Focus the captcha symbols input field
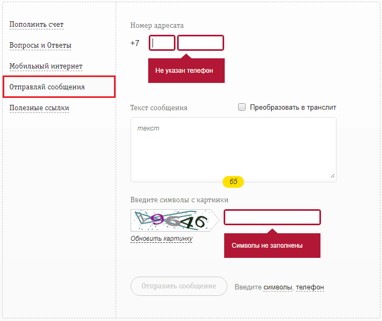The width and height of the screenshot is (382, 321). coord(272,217)
